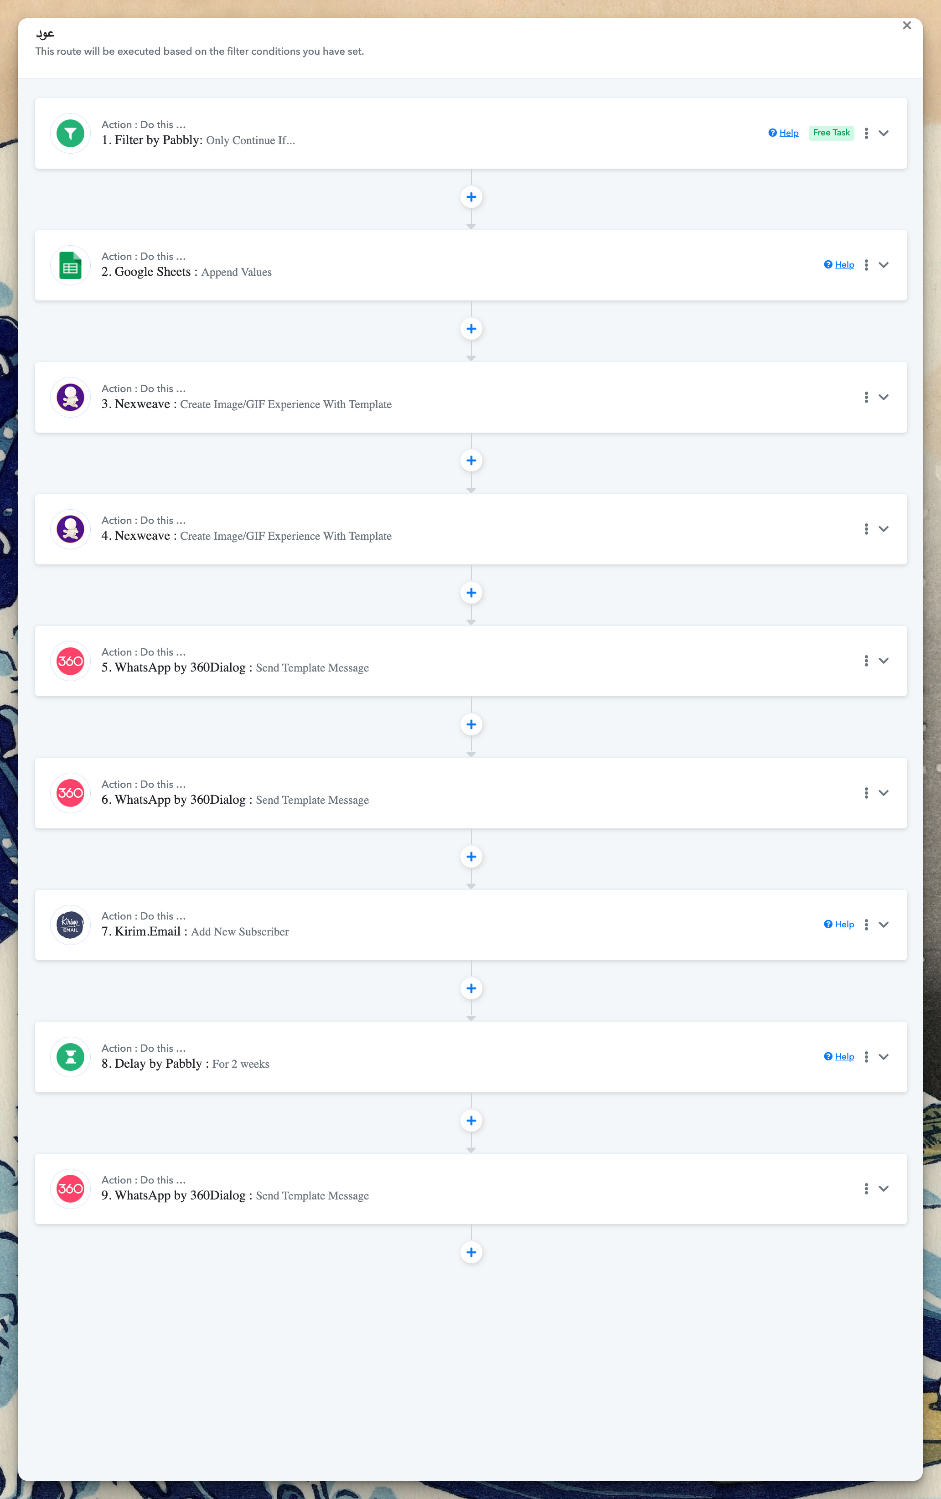Click the 360Dialog icon in step 9
This screenshot has height=1499, width=941.
tap(70, 1189)
